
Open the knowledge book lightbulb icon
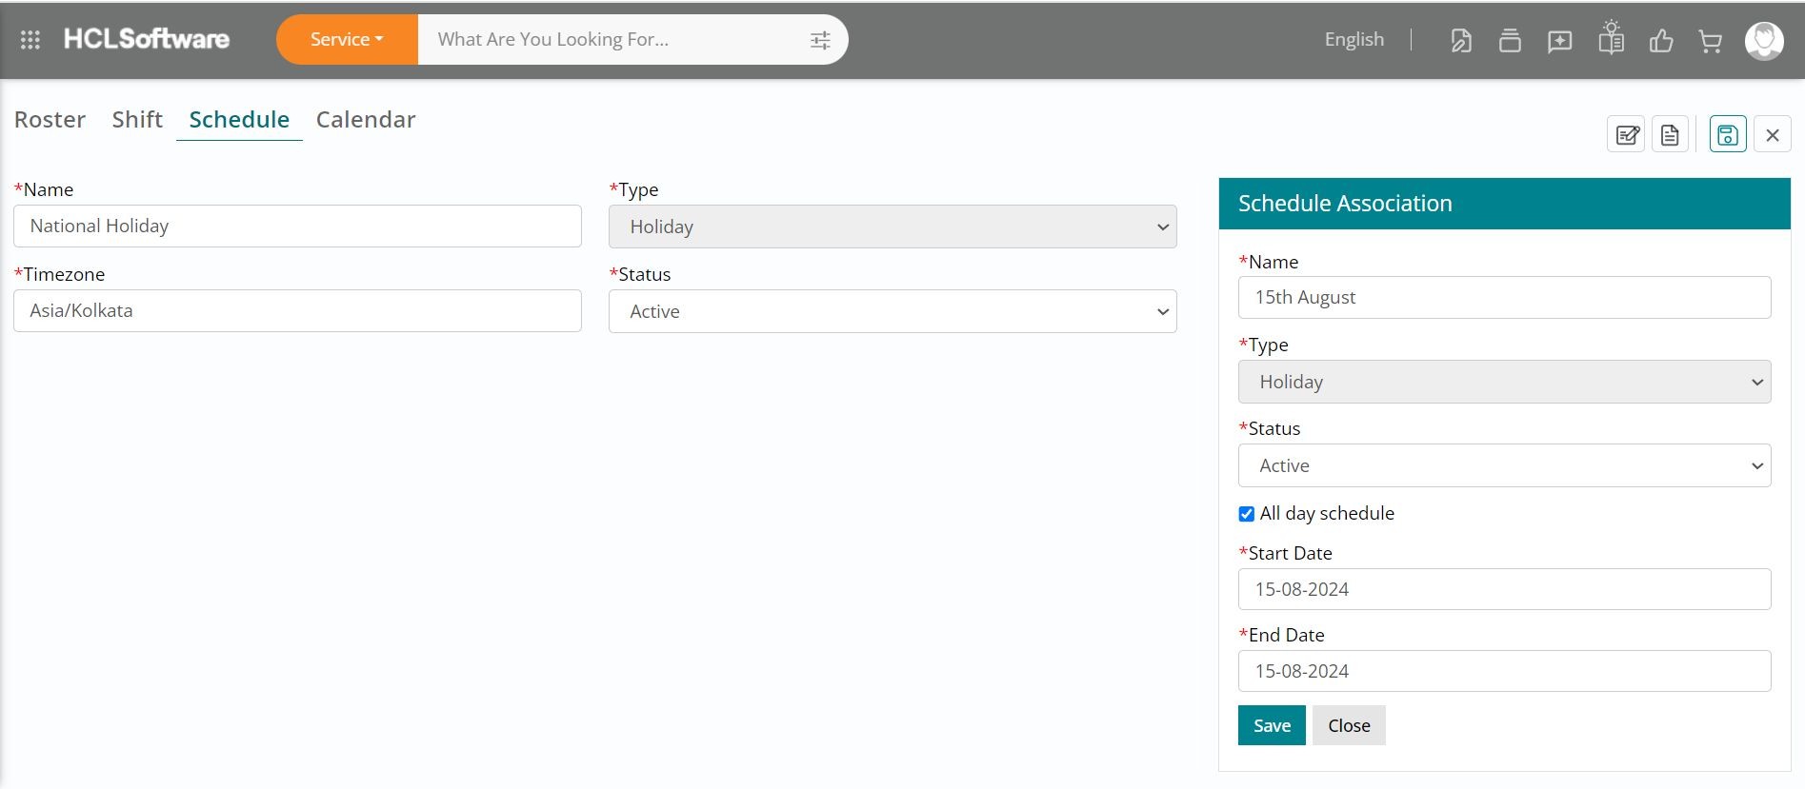[x=1611, y=40]
